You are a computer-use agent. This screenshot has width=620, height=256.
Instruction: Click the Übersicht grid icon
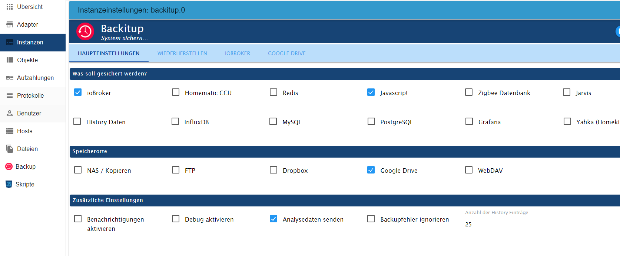[x=10, y=7]
